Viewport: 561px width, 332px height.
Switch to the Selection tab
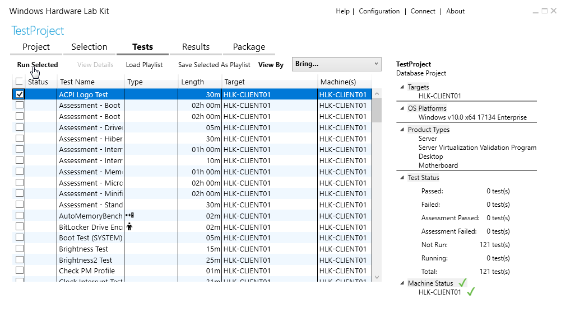point(89,47)
